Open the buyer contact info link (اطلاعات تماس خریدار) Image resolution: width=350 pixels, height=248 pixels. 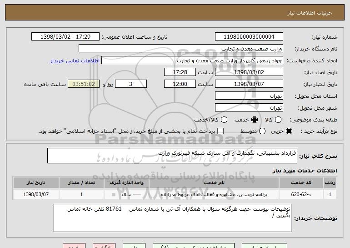(x=75, y=61)
